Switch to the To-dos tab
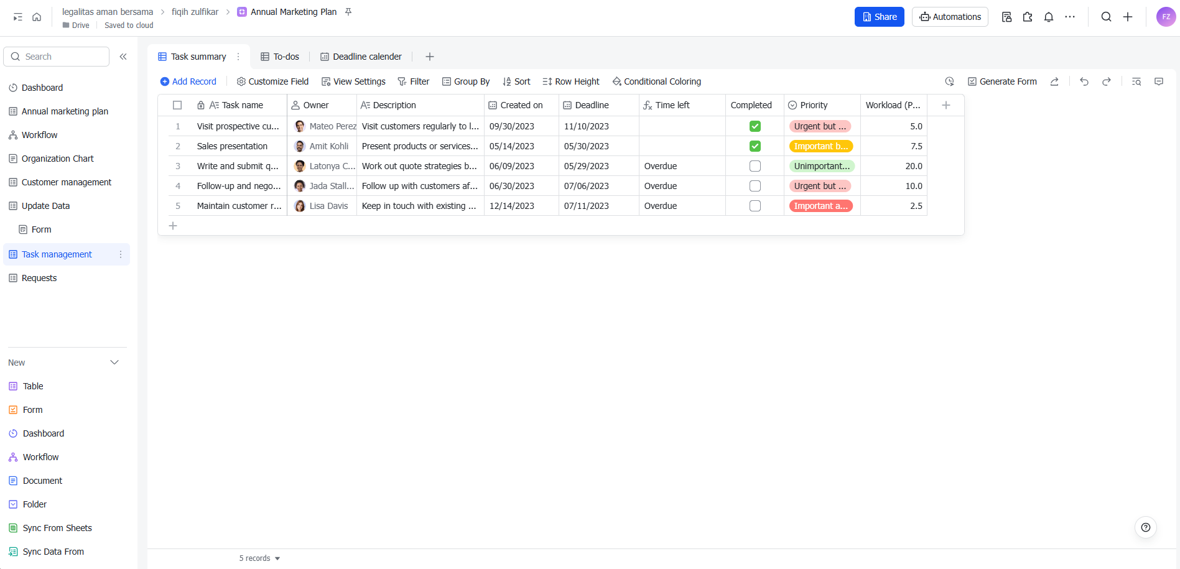 280,57
